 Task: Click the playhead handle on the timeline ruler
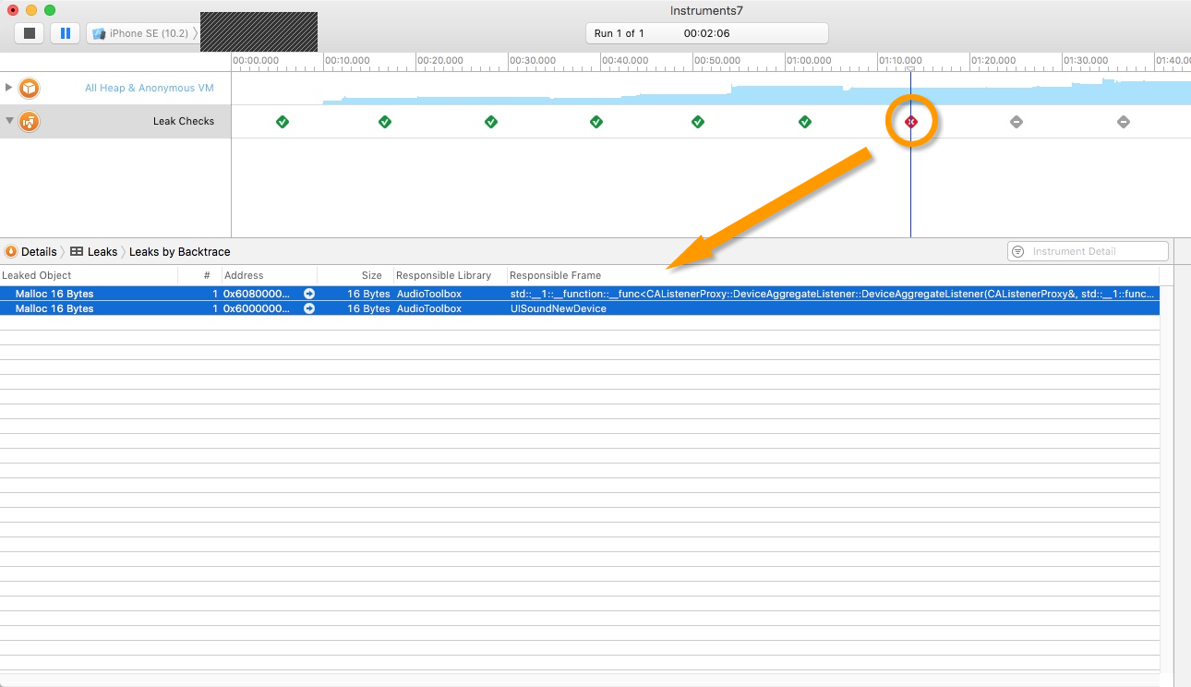pos(910,68)
